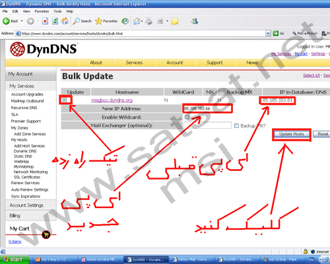Image resolution: width=330 pixels, height=264 pixels.
Task: Switch to Yahoo! Mail taskbar item
Action: (x=193, y=259)
